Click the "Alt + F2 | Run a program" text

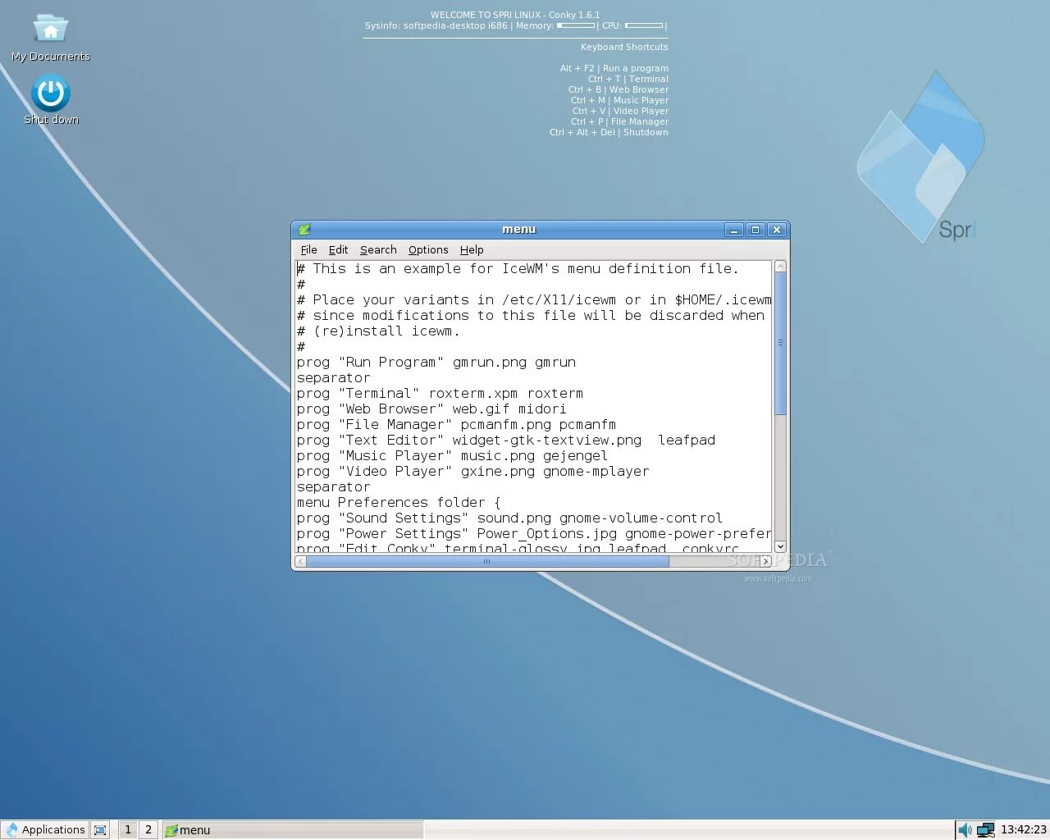(x=614, y=68)
